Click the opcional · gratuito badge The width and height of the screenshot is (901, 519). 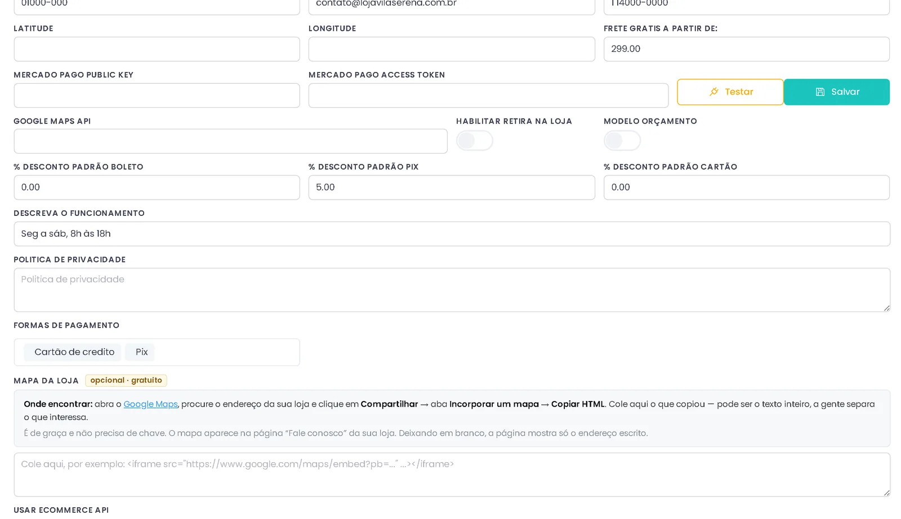[126, 381]
